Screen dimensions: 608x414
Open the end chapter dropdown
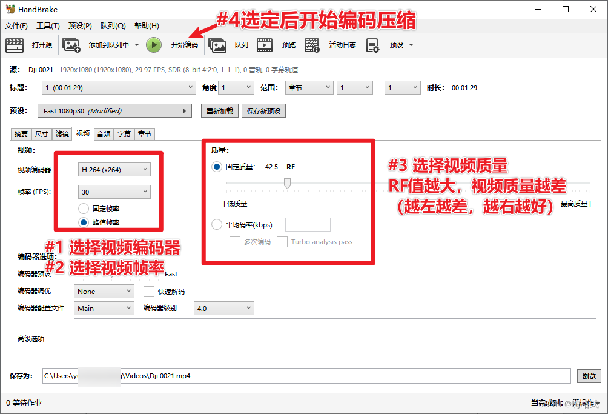403,88
